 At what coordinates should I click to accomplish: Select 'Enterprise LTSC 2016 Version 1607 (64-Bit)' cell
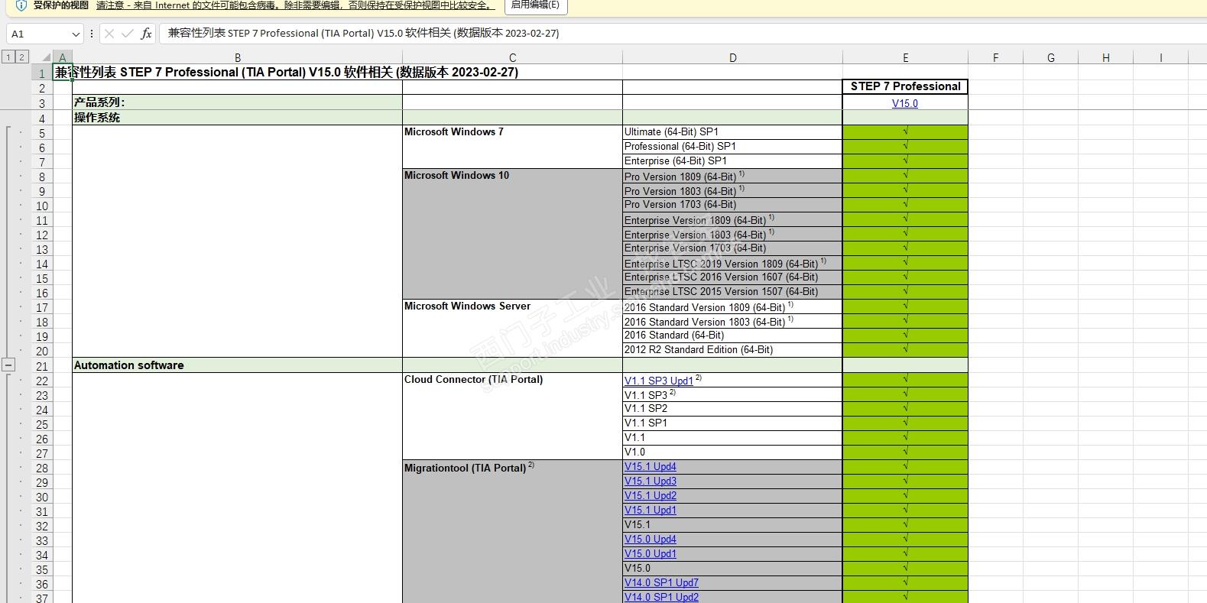732,277
